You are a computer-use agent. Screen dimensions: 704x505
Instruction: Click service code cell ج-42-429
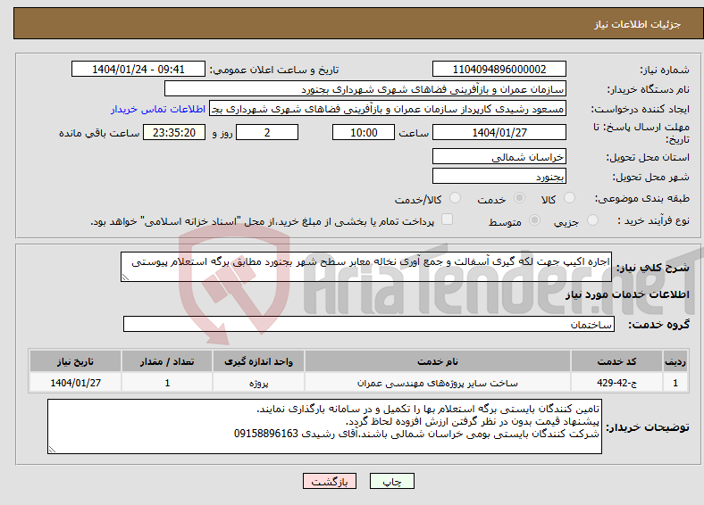click(617, 383)
